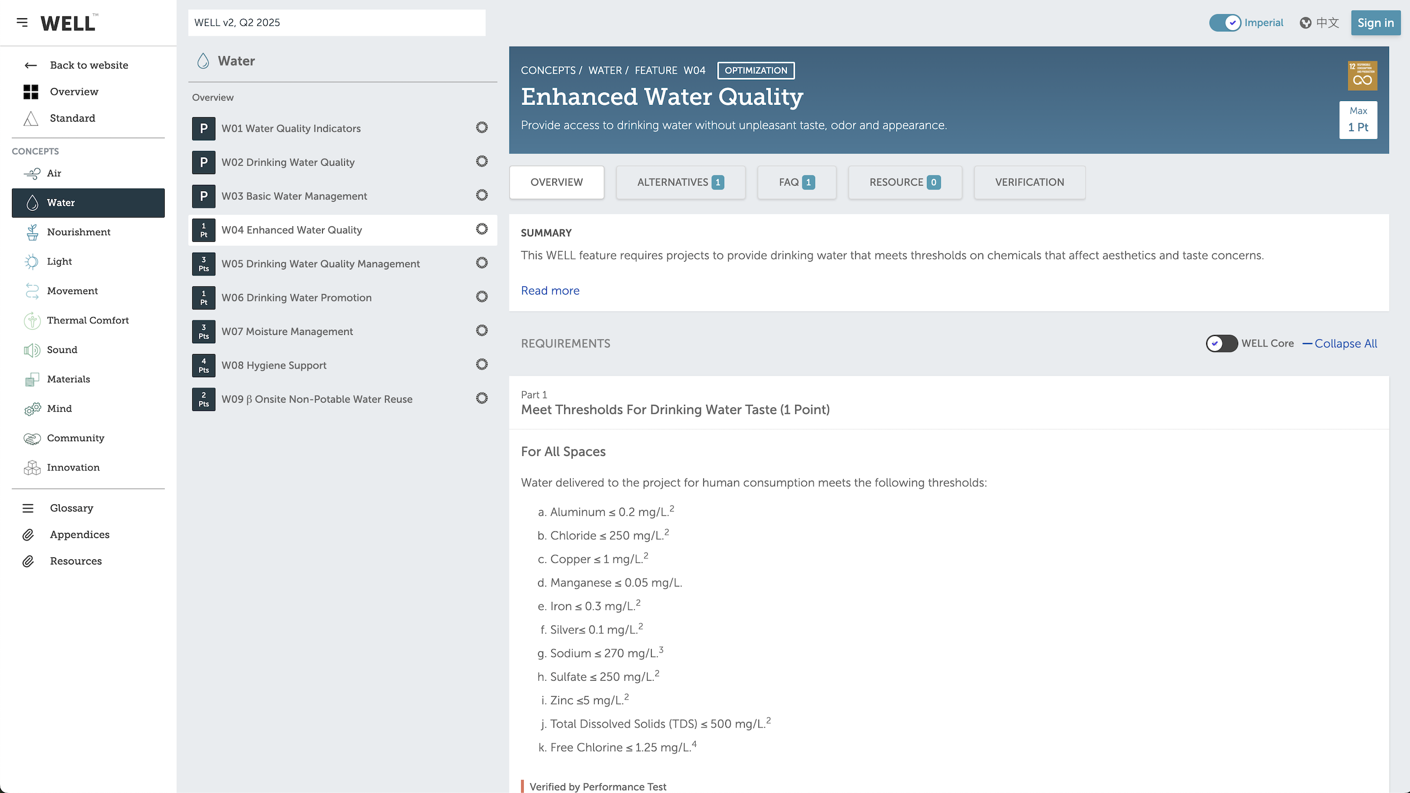The image size is (1410, 793).
Task: Toggle status circle for W07 Moisture Management
Action: click(482, 331)
